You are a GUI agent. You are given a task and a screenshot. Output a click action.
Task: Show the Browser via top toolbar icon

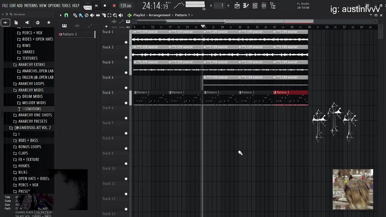[273, 5]
